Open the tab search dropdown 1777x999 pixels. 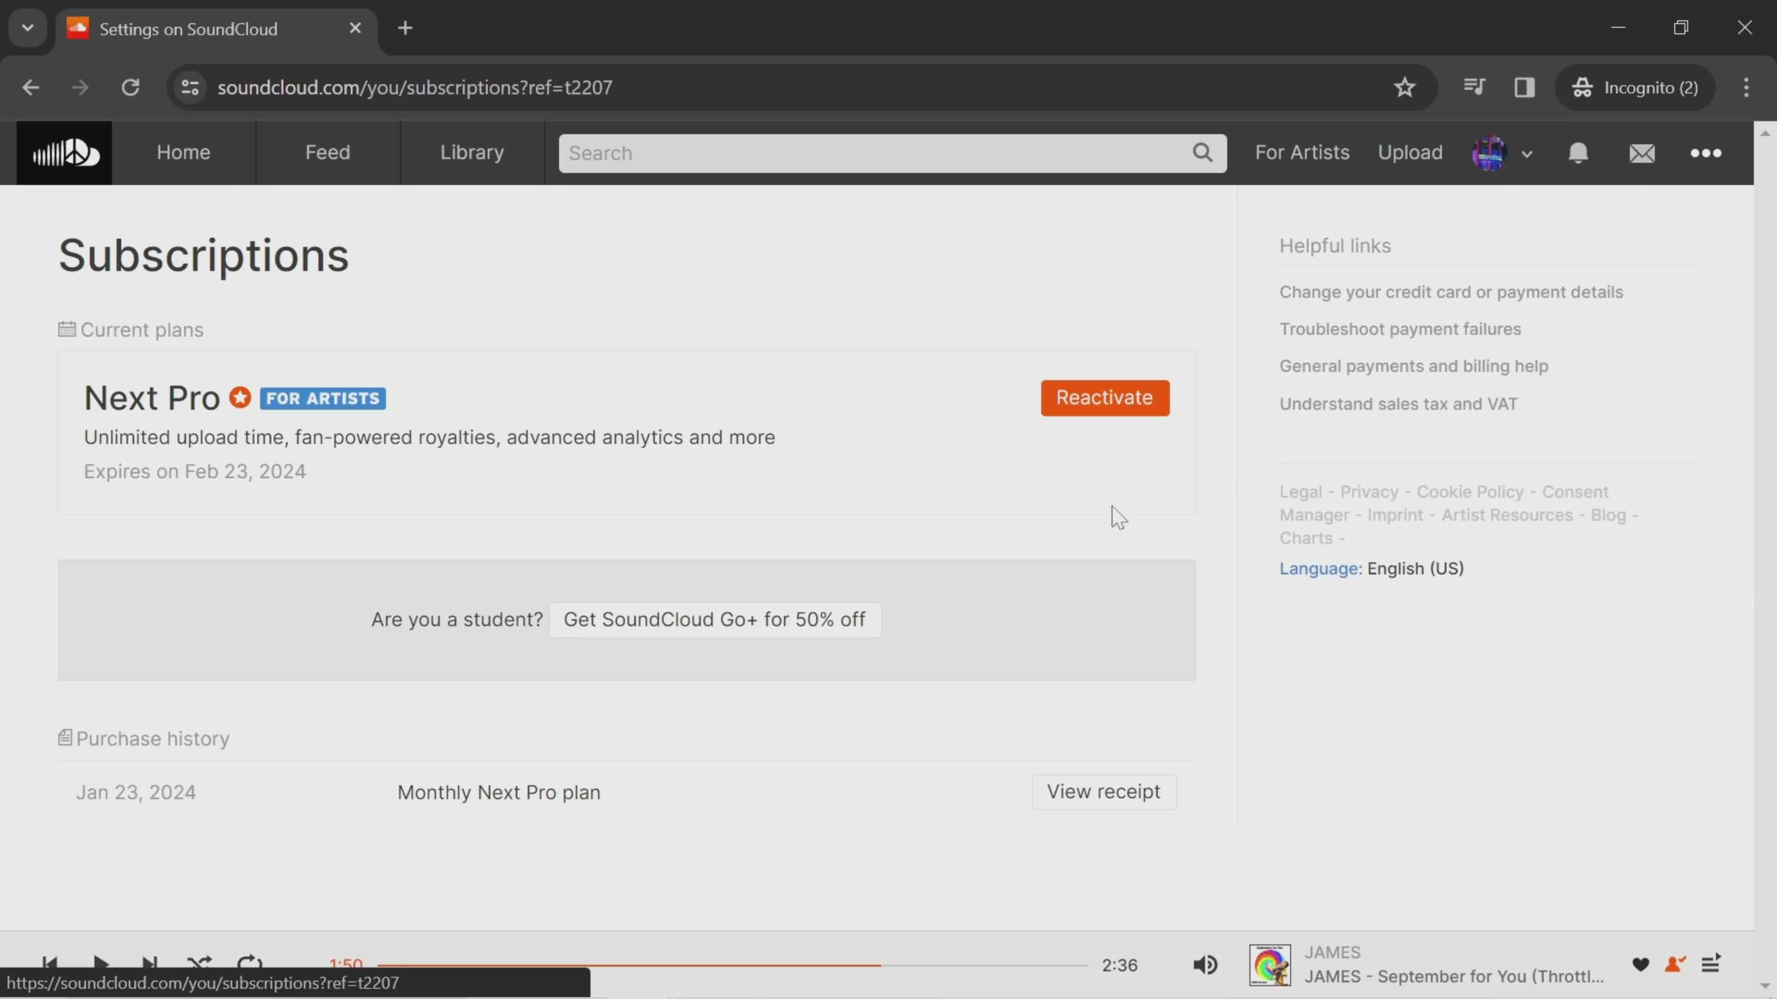(x=28, y=28)
